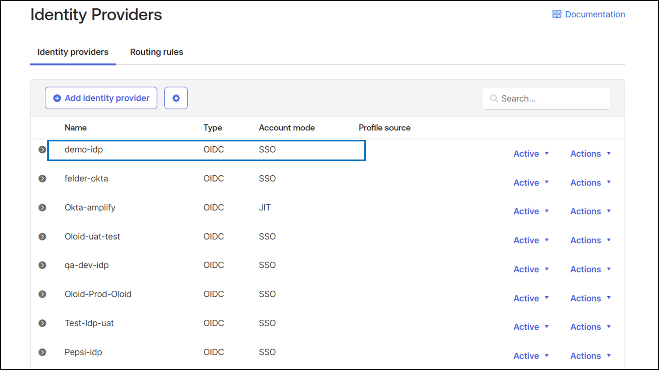Open the Active status dropdown for Test-Idp-uat

(531, 327)
